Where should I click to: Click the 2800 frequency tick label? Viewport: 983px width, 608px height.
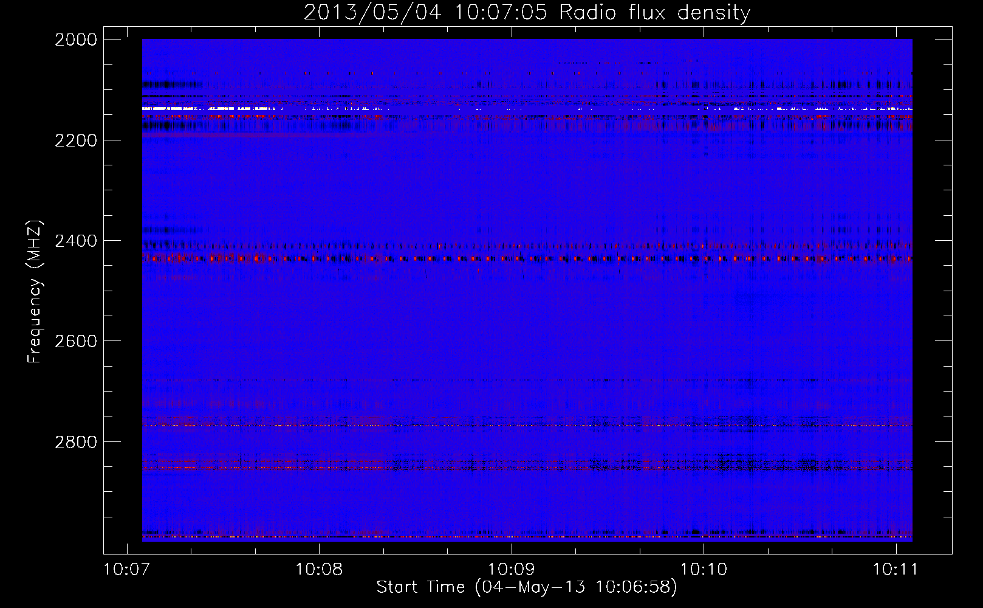76,442
